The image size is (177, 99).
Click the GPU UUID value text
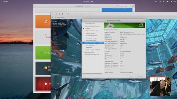tap(132, 34)
